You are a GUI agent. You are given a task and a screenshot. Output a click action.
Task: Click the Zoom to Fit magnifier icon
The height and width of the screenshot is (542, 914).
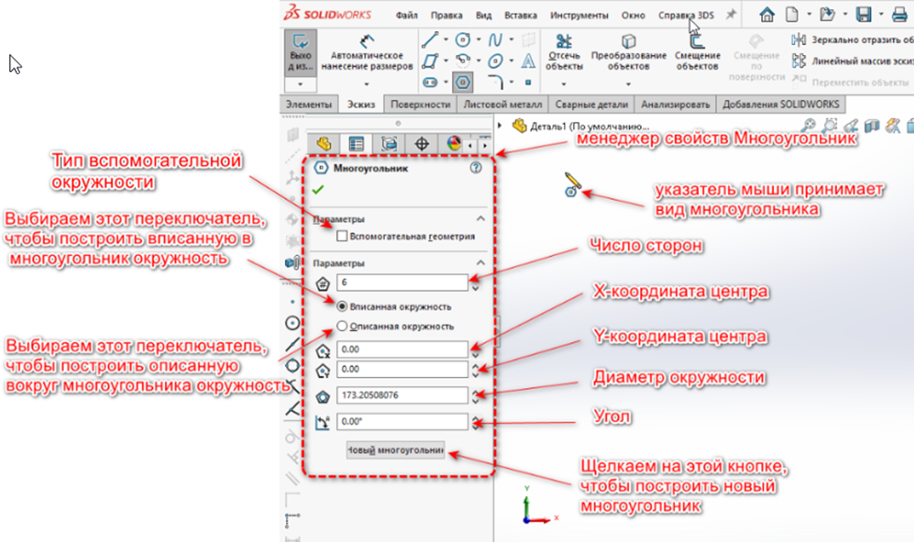pyautogui.click(x=808, y=126)
